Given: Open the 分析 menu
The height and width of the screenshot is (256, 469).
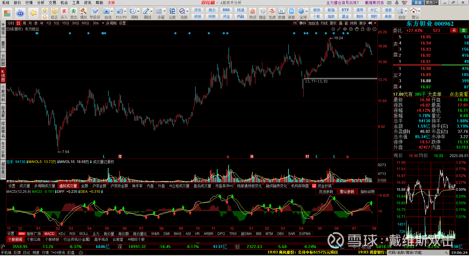Looking at the screenshot, I should [41, 3].
